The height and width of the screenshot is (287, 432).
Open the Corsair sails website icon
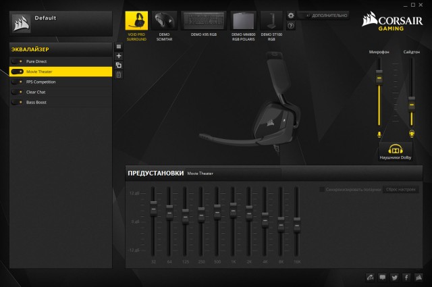coord(418,278)
